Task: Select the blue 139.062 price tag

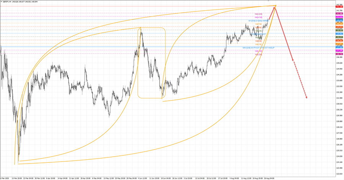Action: pos(339,34)
